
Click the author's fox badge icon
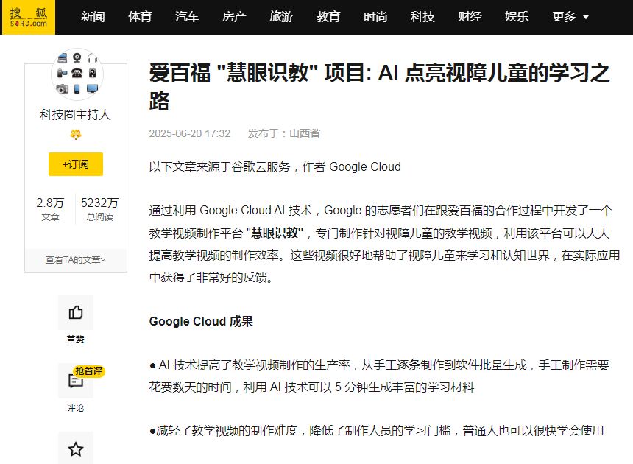[x=76, y=135]
